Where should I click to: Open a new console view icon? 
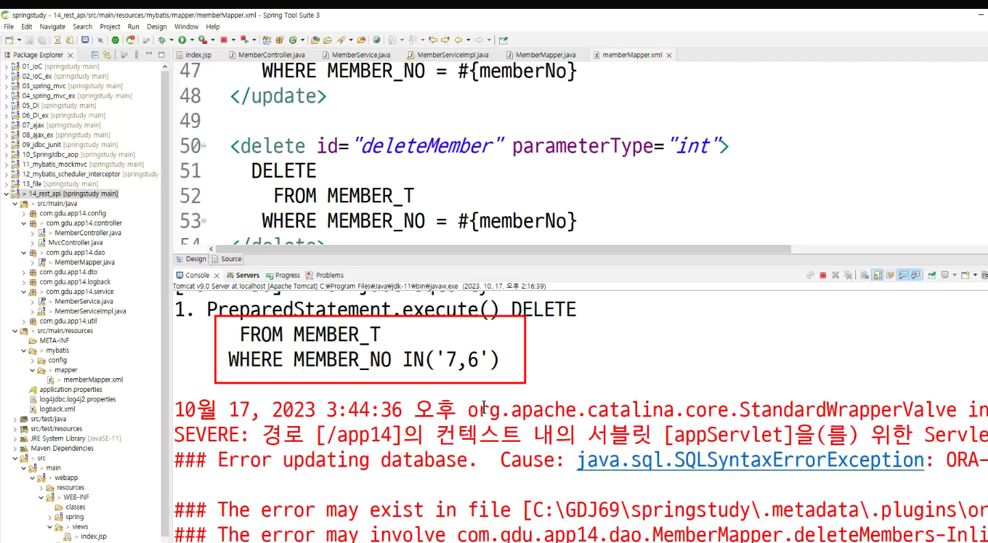pos(965,275)
